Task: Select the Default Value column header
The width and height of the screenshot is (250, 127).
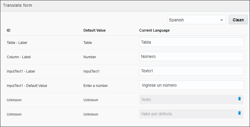Action: coord(95,30)
